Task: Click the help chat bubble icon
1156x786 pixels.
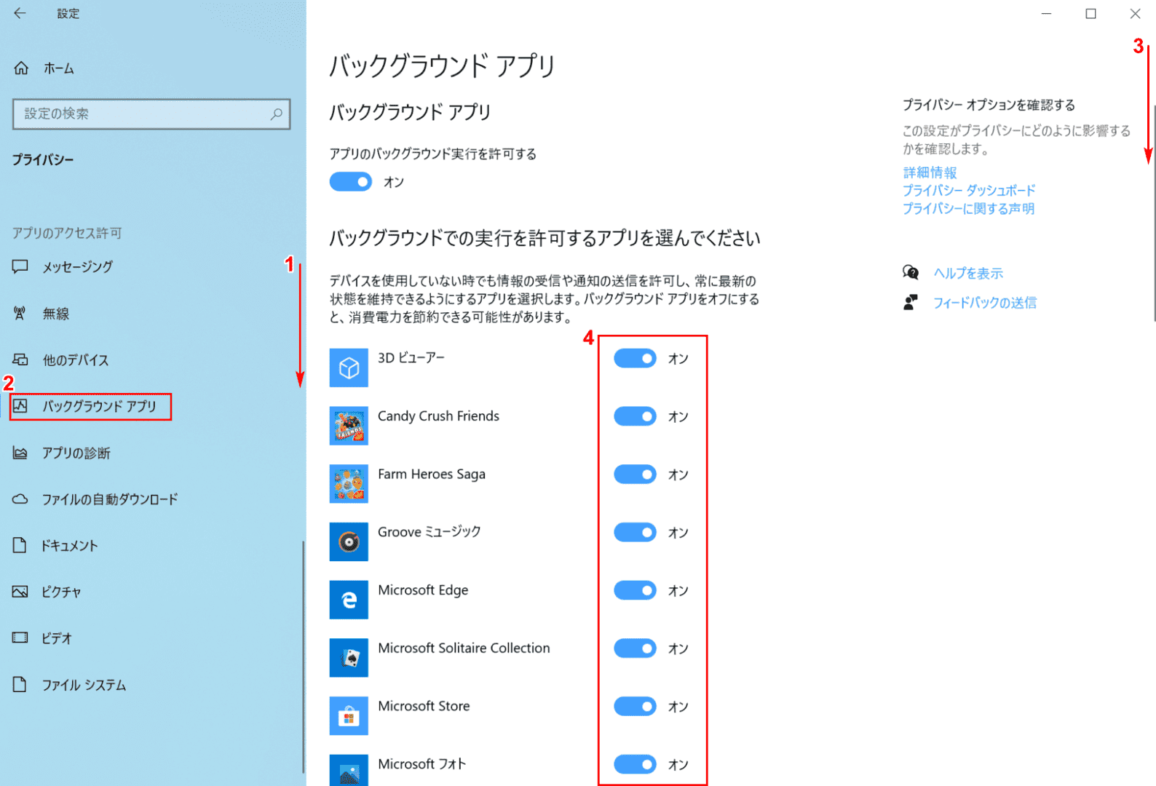Action: click(911, 273)
